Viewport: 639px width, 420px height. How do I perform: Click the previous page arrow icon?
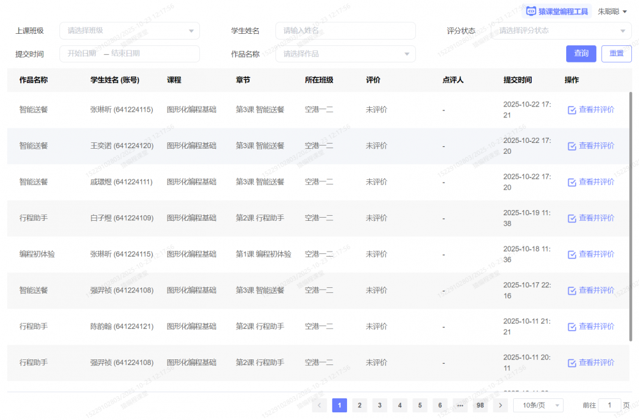click(319, 405)
